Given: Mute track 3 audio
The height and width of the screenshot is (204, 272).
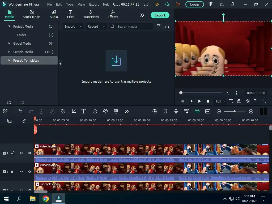Looking at the screenshot, I should coord(21,172).
